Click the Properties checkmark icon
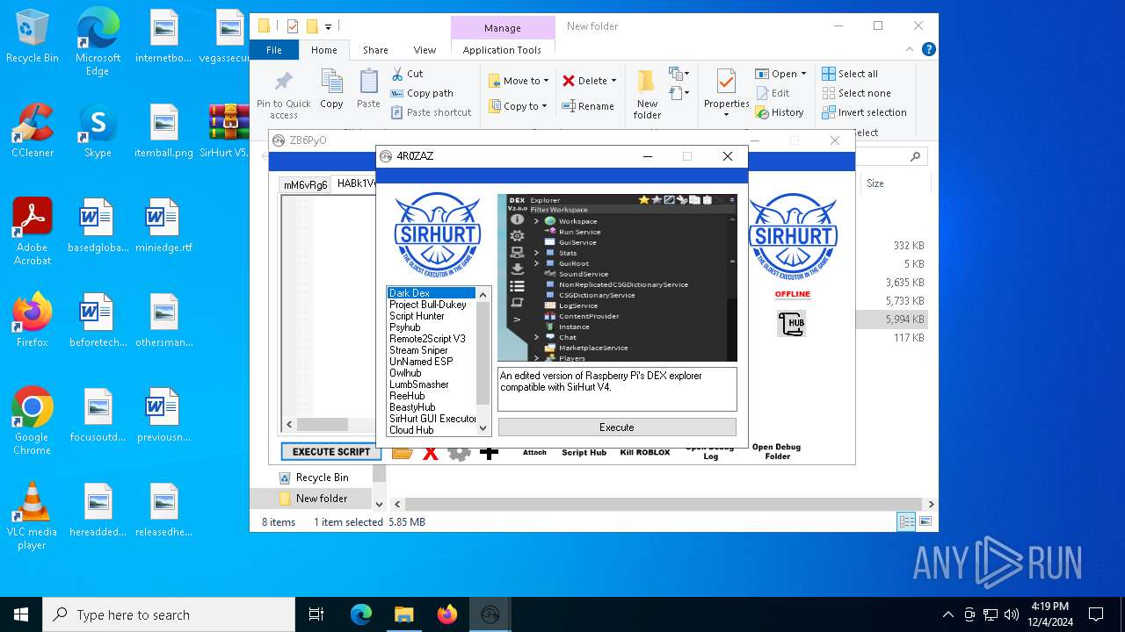Screen dimensions: 1125x632 click(726, 83)
